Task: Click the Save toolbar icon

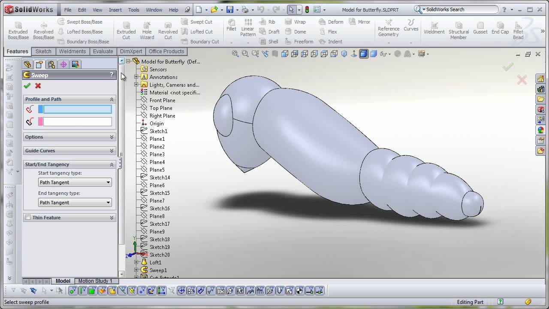Action: click(230, 9)
